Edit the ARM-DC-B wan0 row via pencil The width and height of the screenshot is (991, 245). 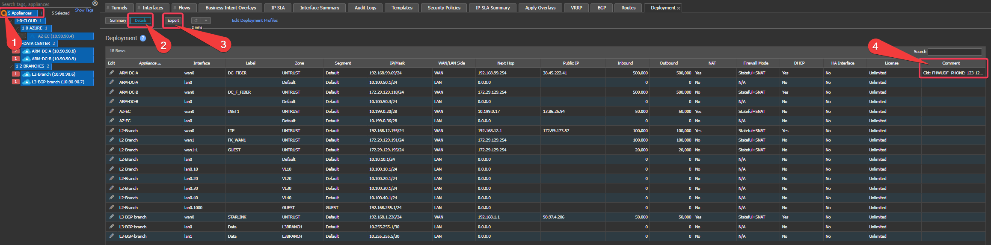tap(112, 92)
